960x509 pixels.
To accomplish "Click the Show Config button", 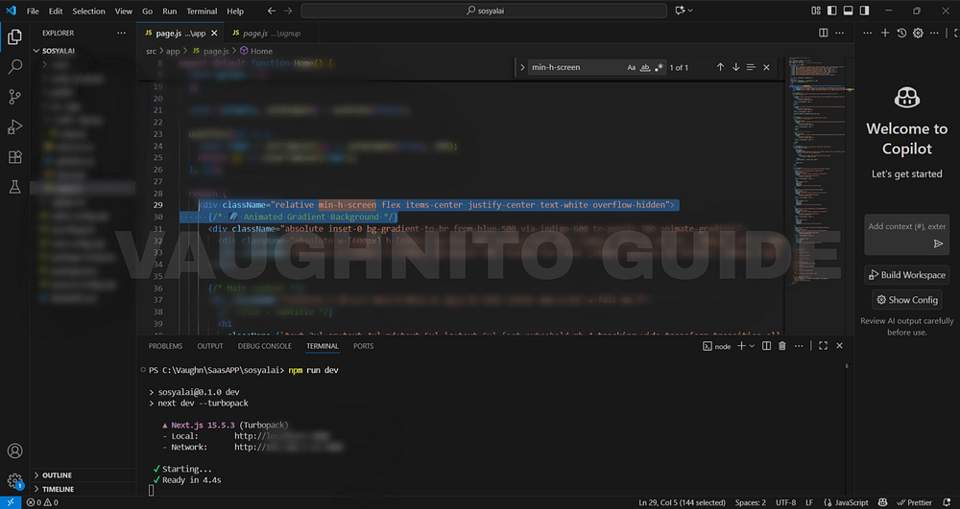I will point(907,300).
